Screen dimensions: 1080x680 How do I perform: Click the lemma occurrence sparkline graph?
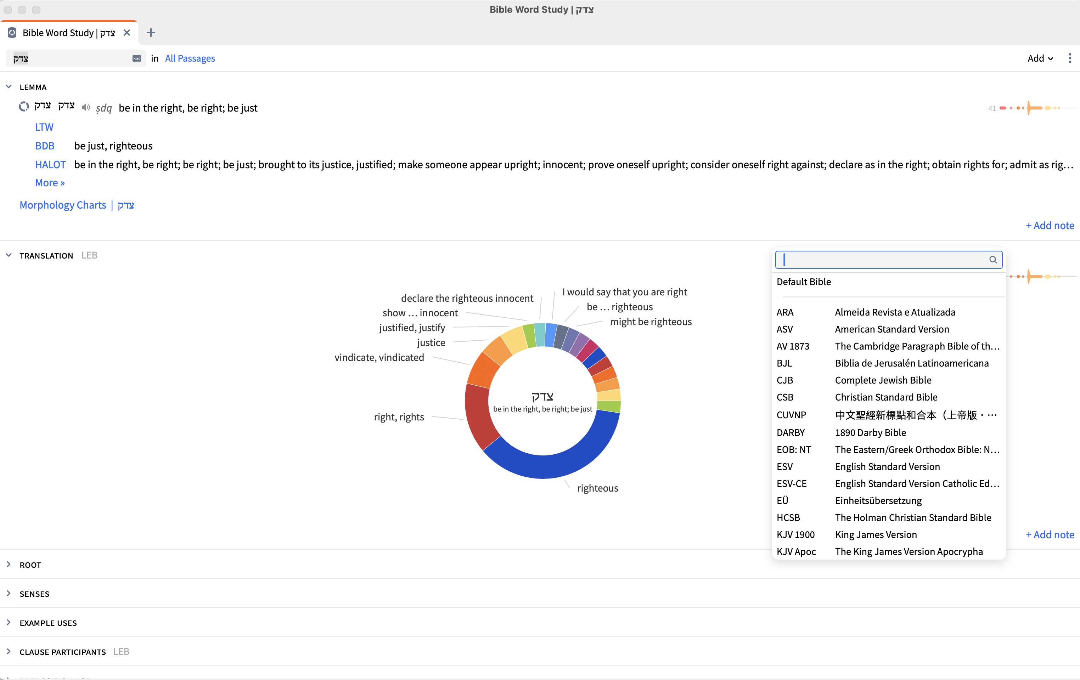pos(1037,108)
